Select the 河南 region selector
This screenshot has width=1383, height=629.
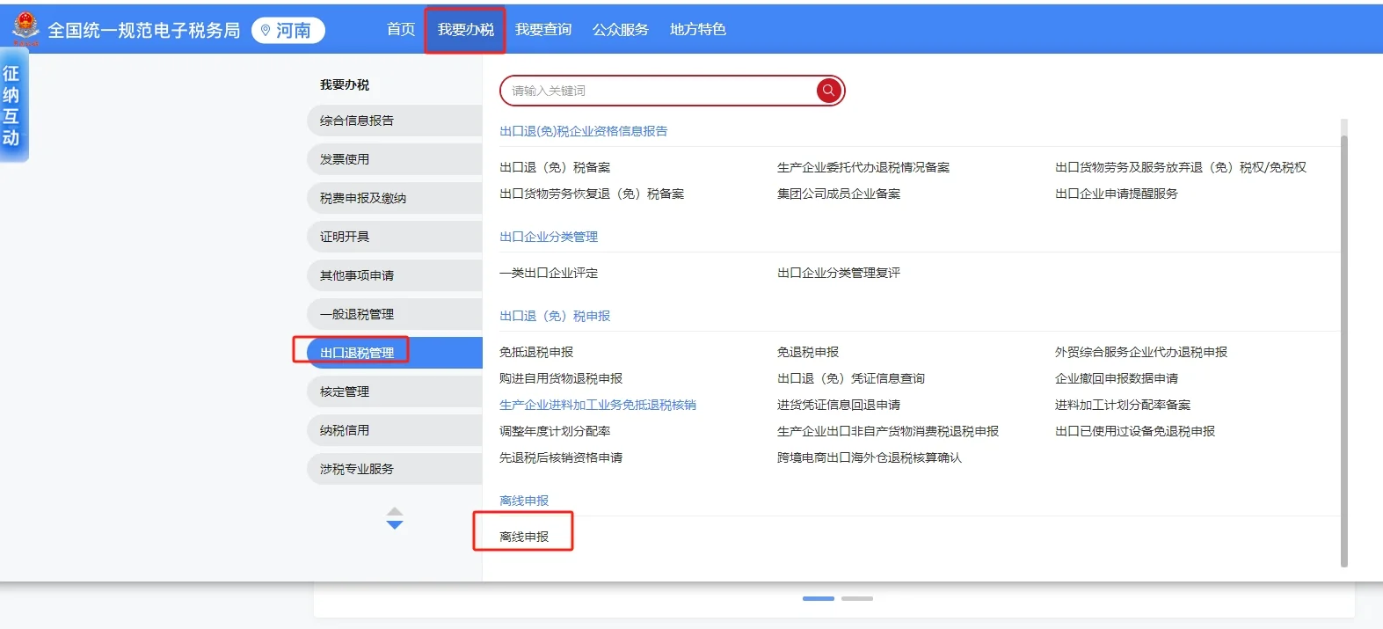point(288,30)
